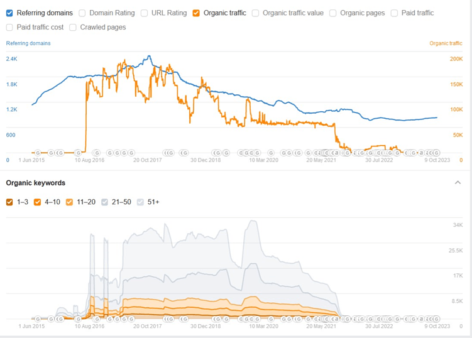Click the orange 'Organic traffic' axis label
The image size is (472, 338).
(x=446, y=43)
